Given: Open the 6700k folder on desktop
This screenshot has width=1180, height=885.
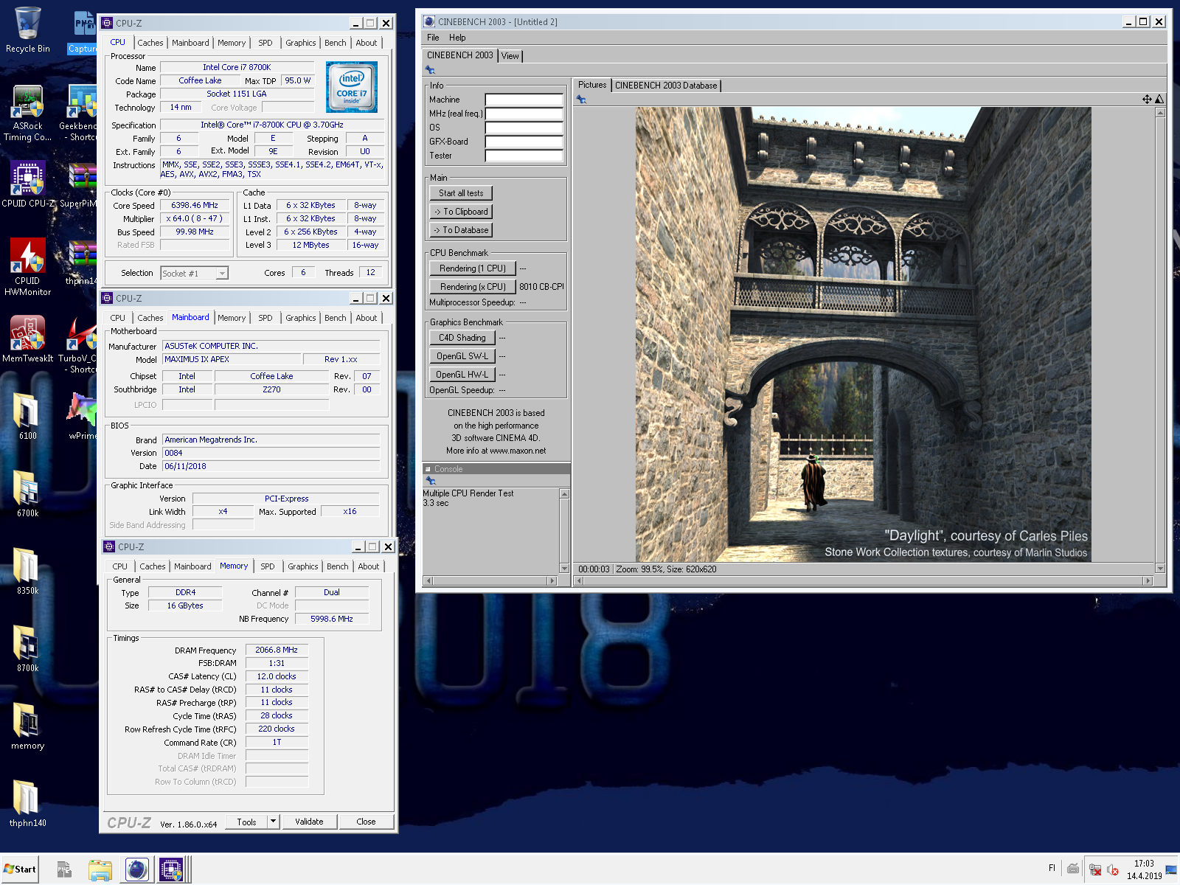Looking at the screenshot, I should (x=27, y=493).
